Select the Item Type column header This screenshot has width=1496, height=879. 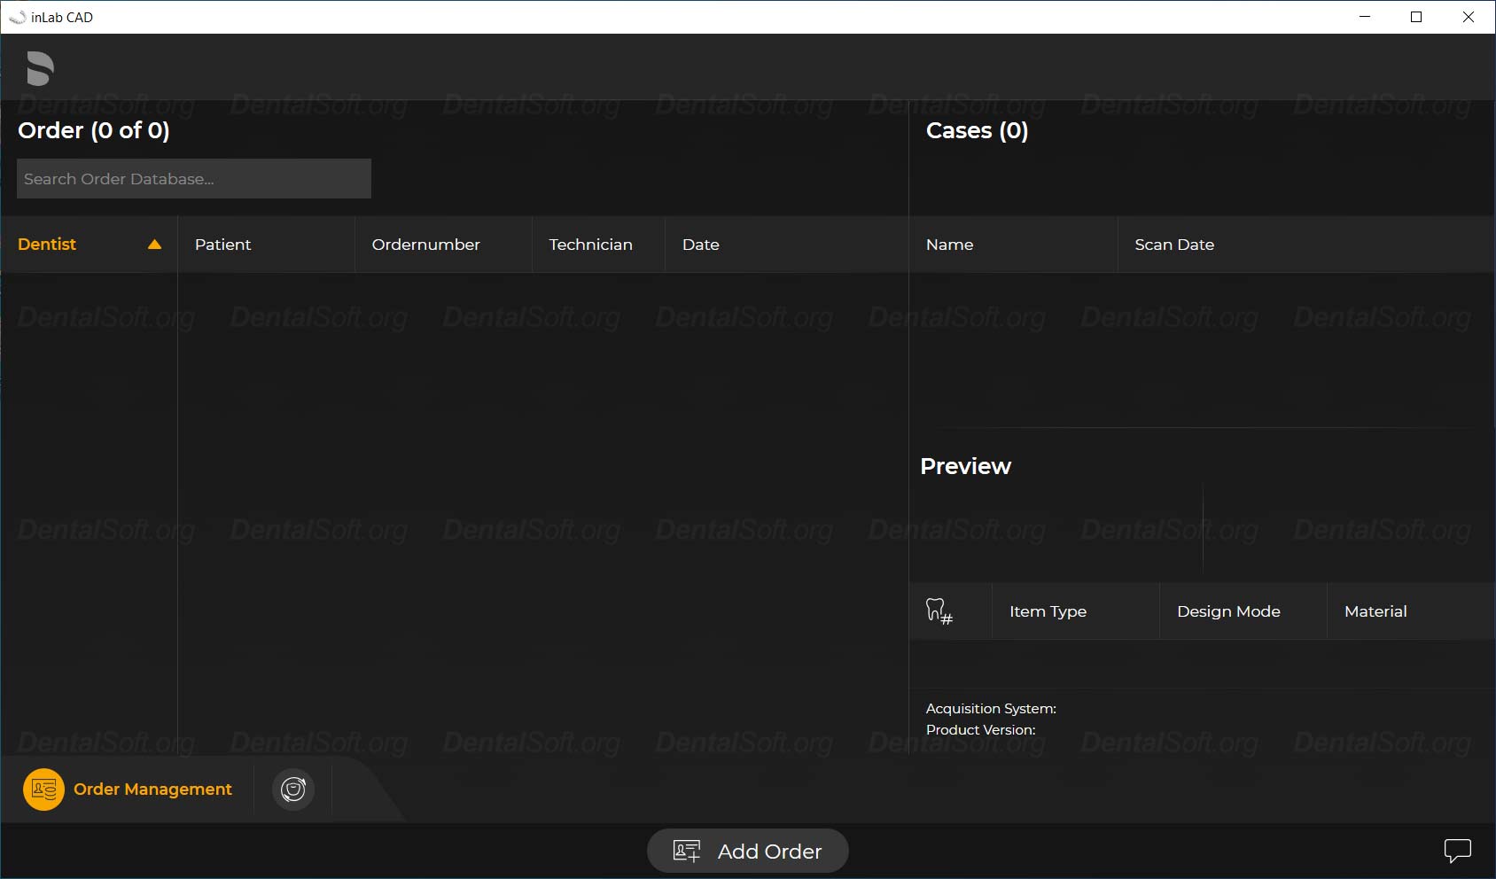[1048, 611]
